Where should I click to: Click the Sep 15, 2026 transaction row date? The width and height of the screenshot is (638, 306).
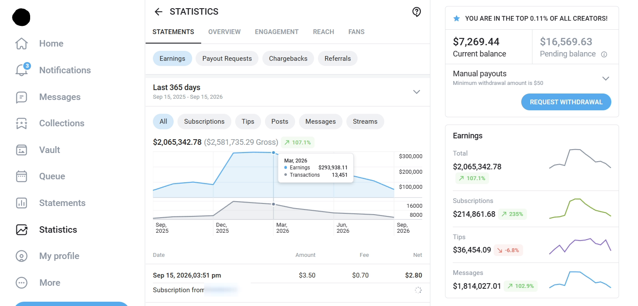point(187,275)
